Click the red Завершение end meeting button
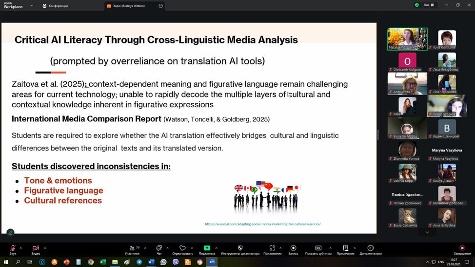The width and height of the screenshot is (475, 267). point(462,249)
